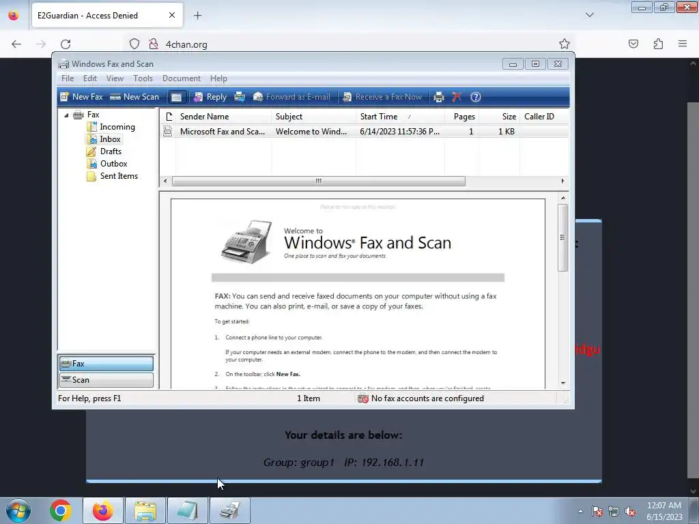The height and width of the screenshot is (524, 699).
Task: Click the red delete X toolbar icon
Action: pyautogui.click(x=457, y=97)
